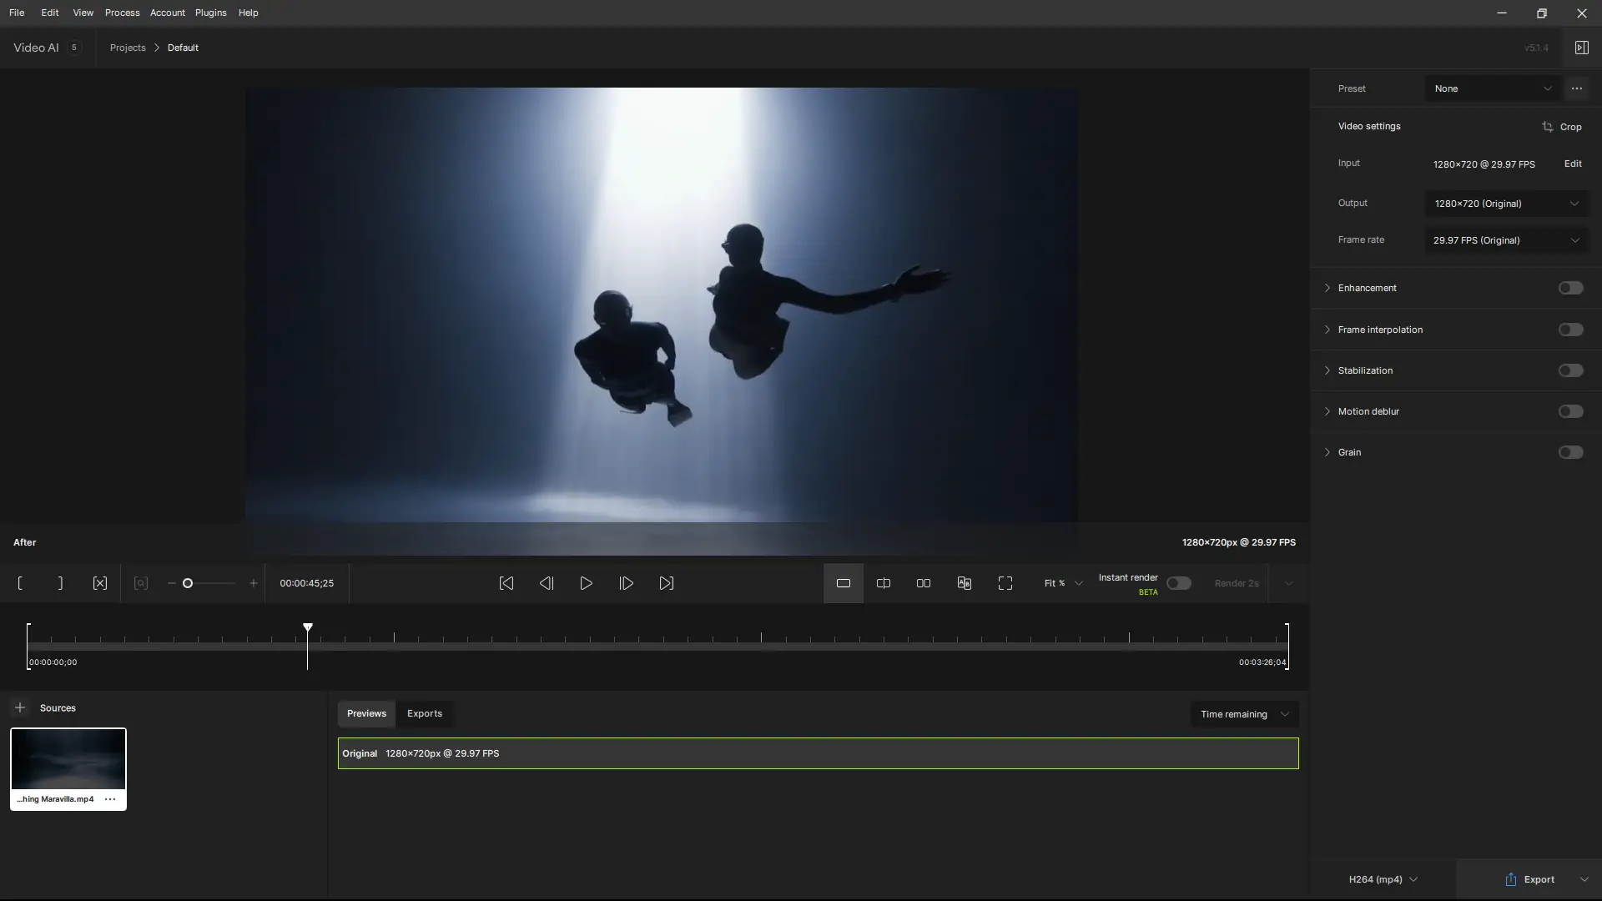This screenshot has height=901, width=1602.
Task: Jump to the first frame
Action: 506,583
